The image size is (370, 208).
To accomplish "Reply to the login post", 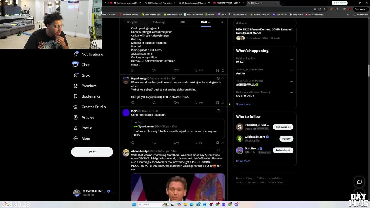I will [x=133, y=143].
